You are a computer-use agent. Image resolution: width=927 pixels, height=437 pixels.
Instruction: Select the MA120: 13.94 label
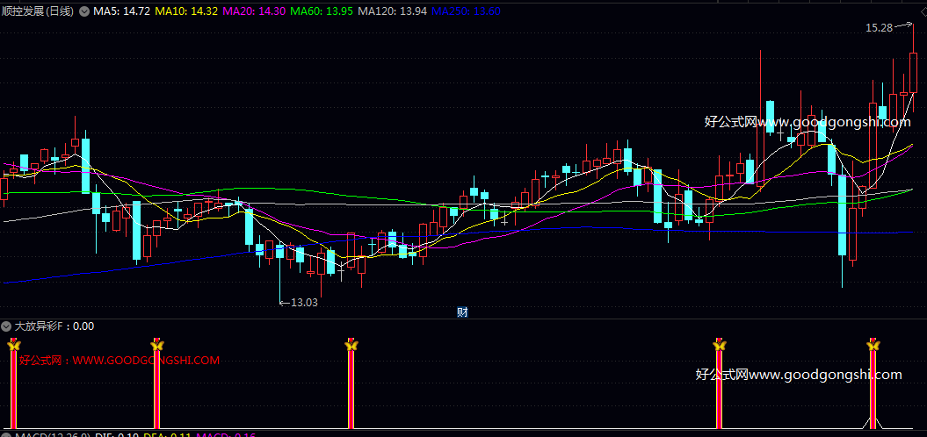(393, 11)
